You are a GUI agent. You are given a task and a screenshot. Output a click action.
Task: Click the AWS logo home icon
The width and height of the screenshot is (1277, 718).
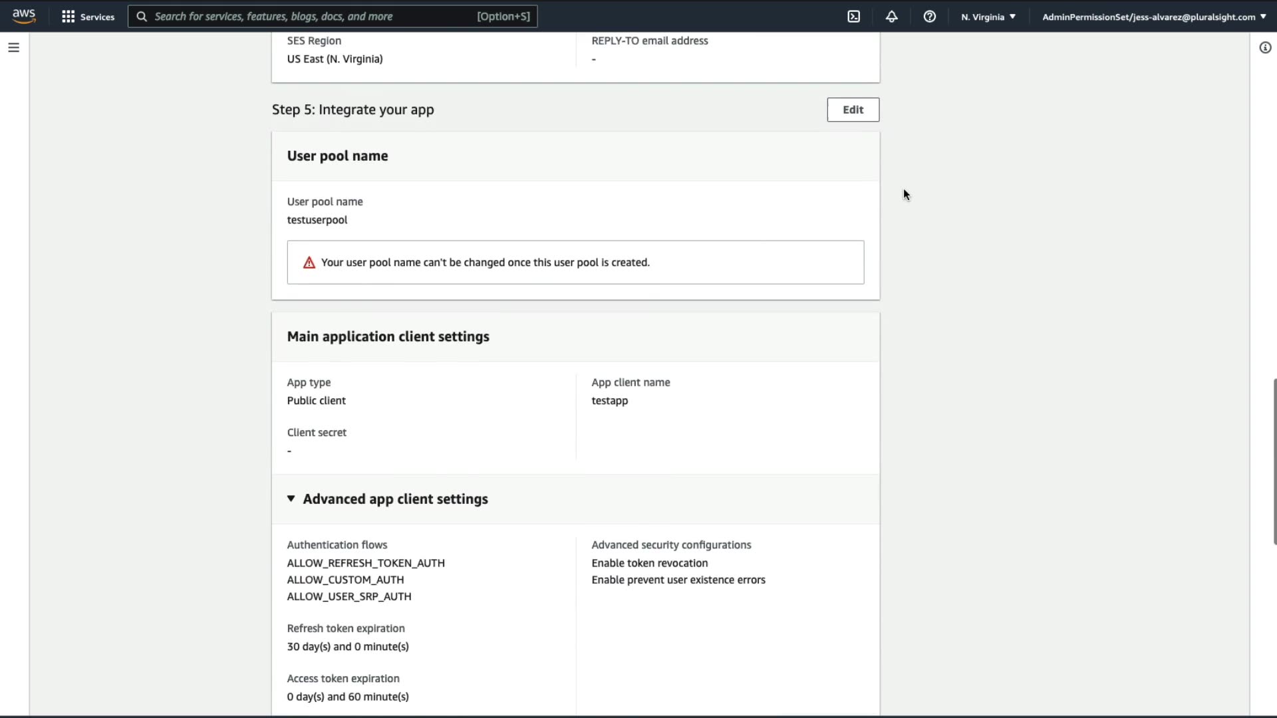(24, 16)
